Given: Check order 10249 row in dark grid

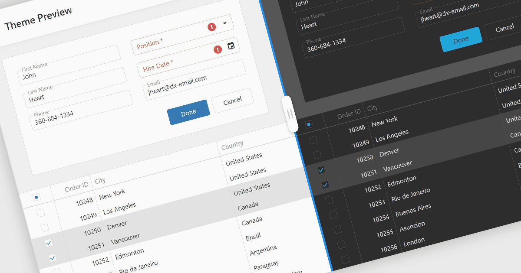Looking at the screenshot, I should (x=317, y=155).
